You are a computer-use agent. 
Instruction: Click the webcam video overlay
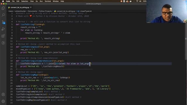tap(167, 11)
